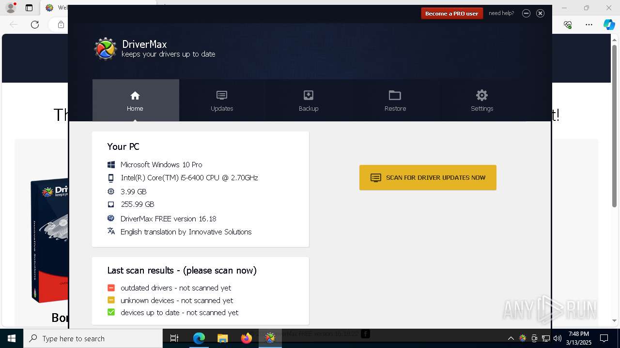This screenshot has height=348, width=620.
Task: Click the volume icon in system tray
Action: tap(558, 338)
